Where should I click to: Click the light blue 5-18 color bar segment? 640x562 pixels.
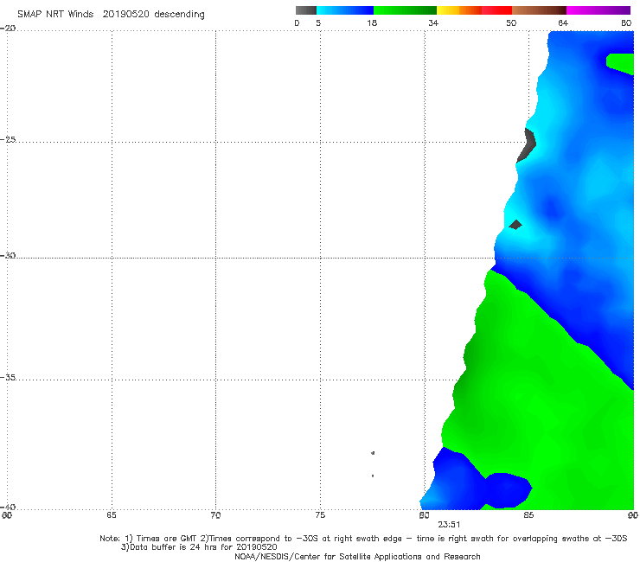pyautogui.click(x=345, y=10)
